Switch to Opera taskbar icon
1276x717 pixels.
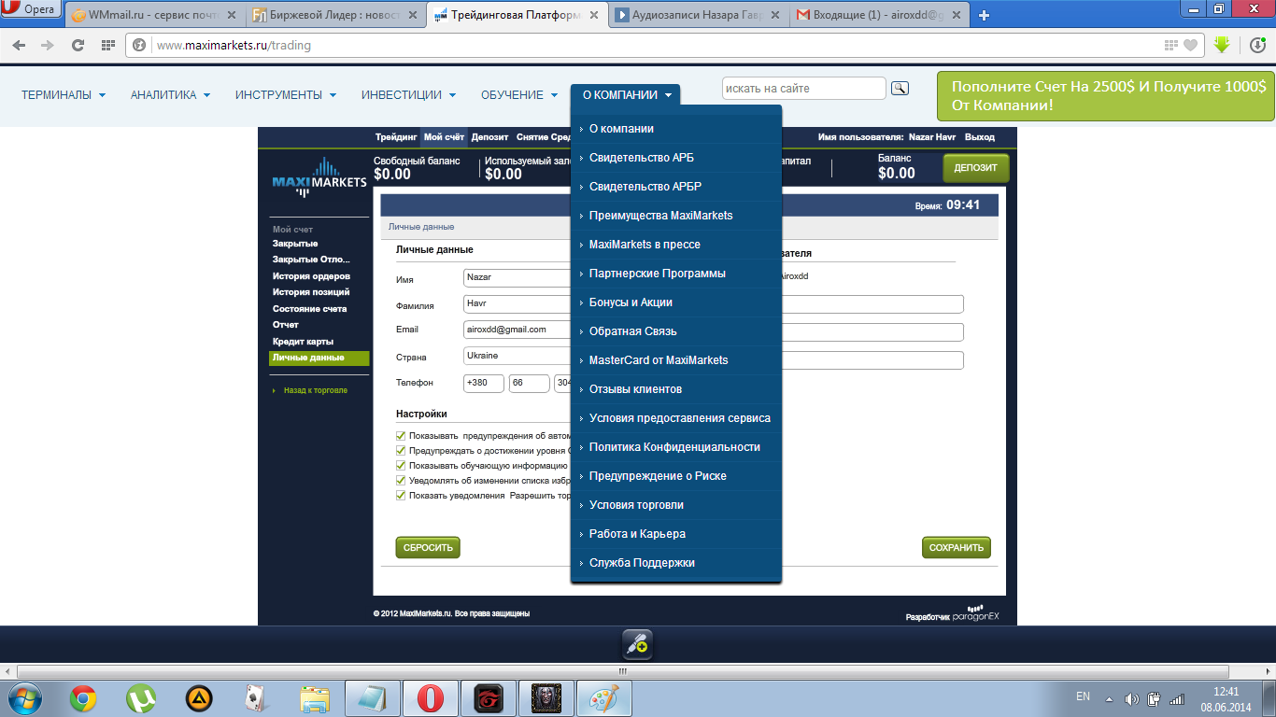pos(430,698)
